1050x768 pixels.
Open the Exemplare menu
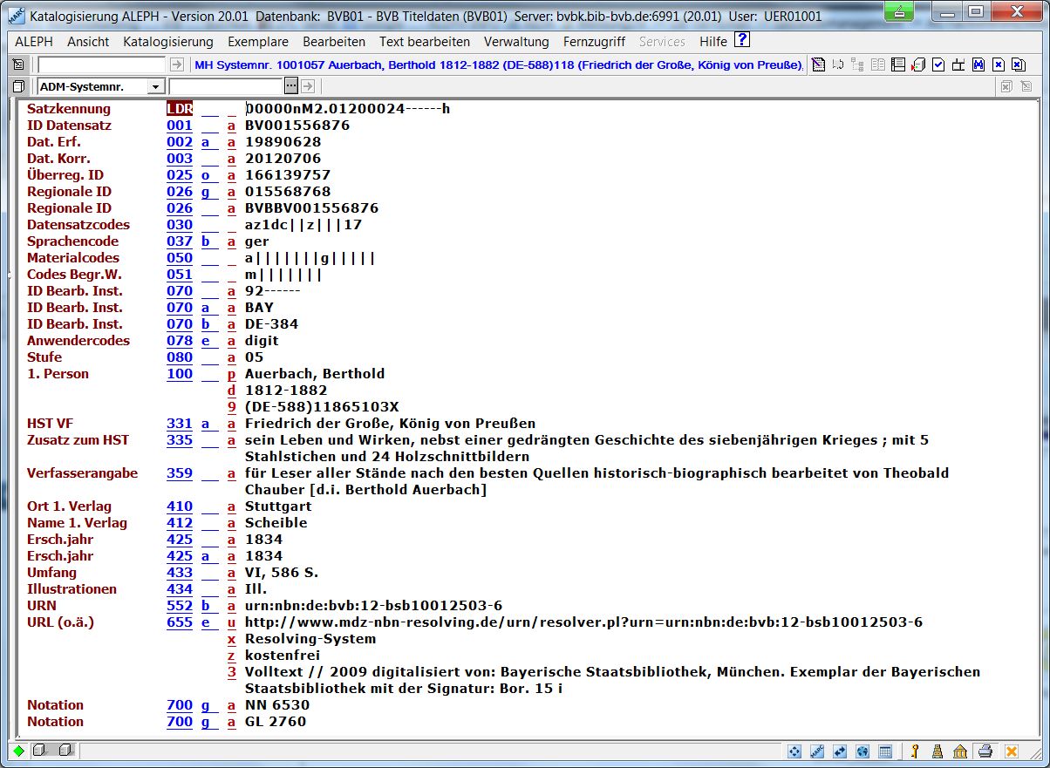click(x=258, y=42)
